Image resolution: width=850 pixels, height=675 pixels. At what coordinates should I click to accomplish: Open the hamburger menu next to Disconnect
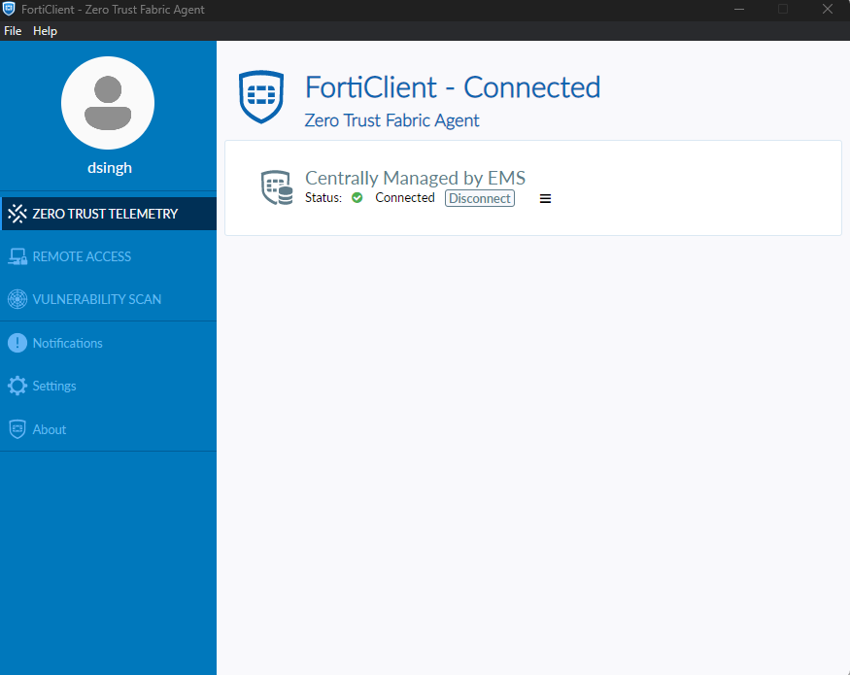(x=545, y=199)
